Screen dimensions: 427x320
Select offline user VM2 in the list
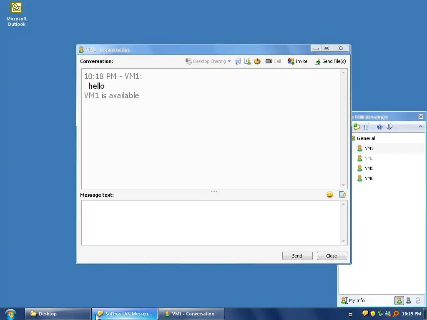(x=369, y=158)
